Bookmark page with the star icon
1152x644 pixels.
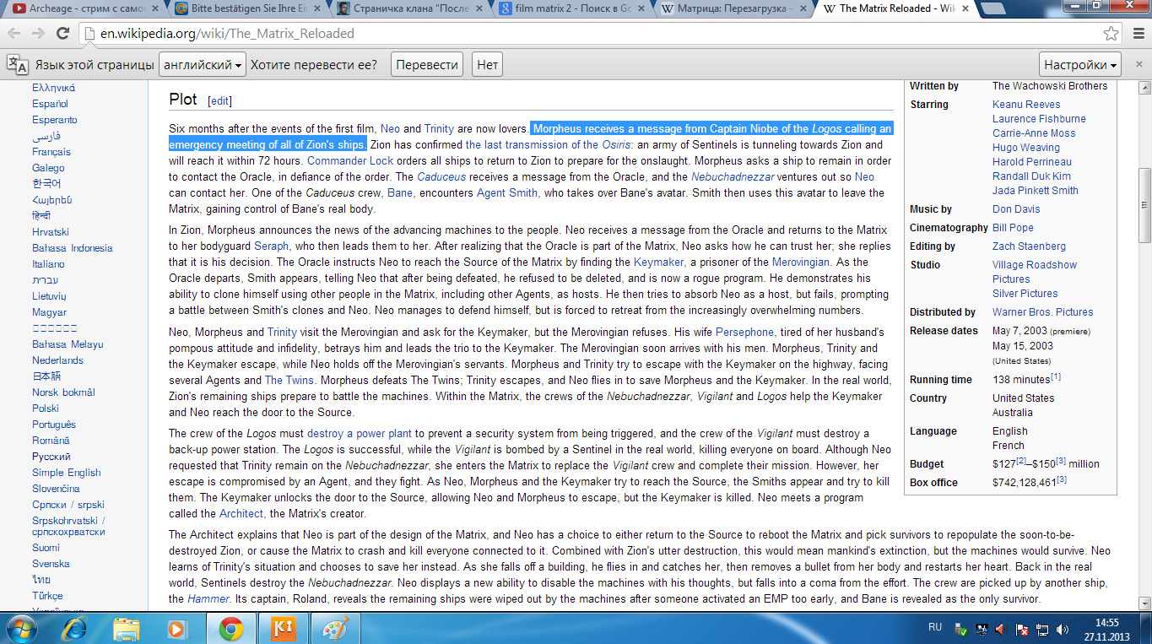coord(1111,34)
